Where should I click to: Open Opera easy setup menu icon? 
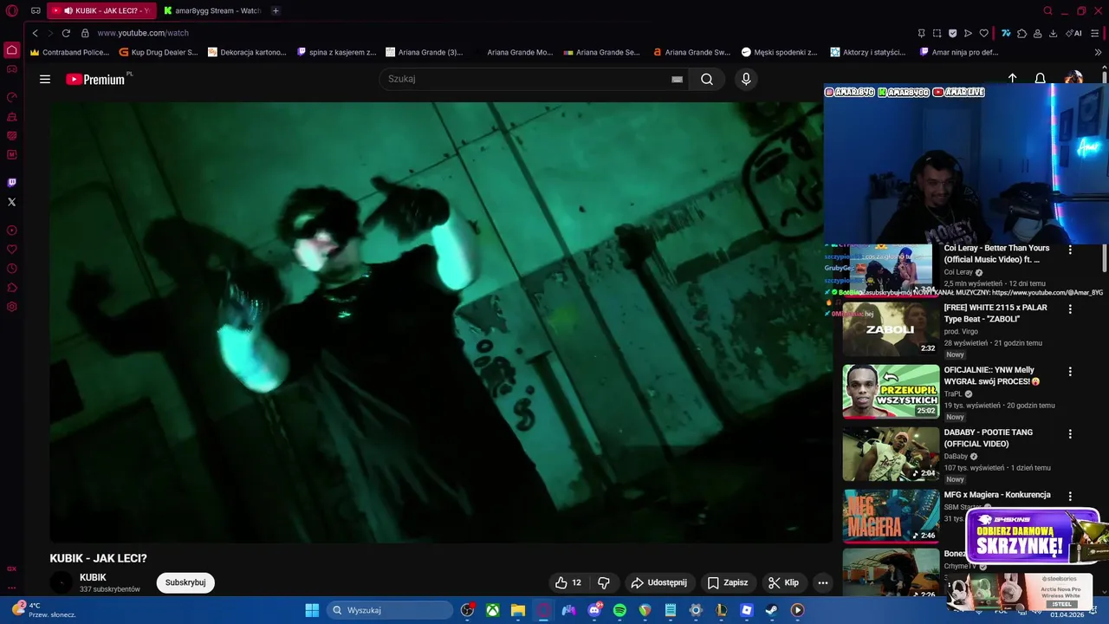[x=1095, y=33]
